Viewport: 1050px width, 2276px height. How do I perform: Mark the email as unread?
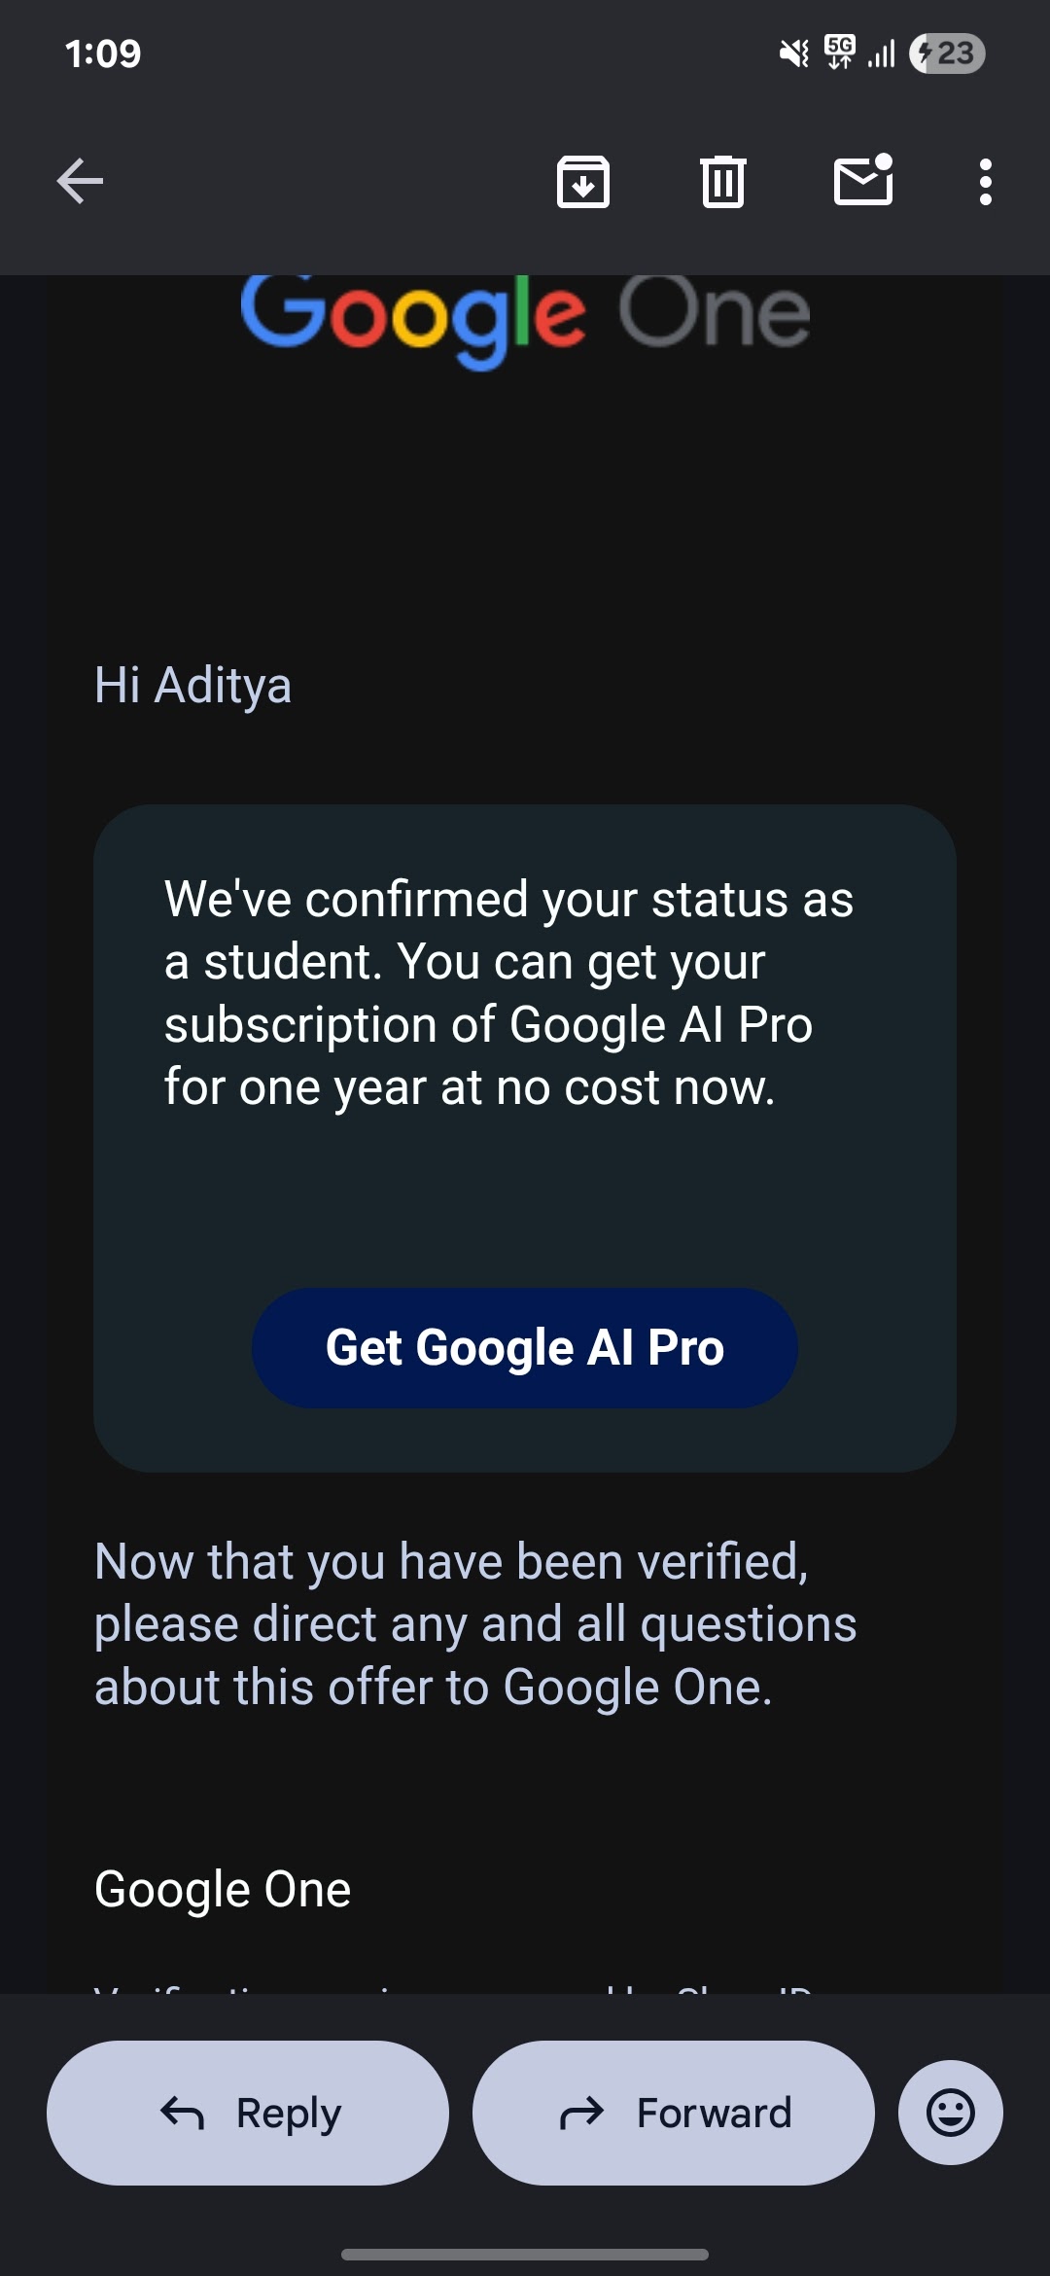[x=863, y=180]
